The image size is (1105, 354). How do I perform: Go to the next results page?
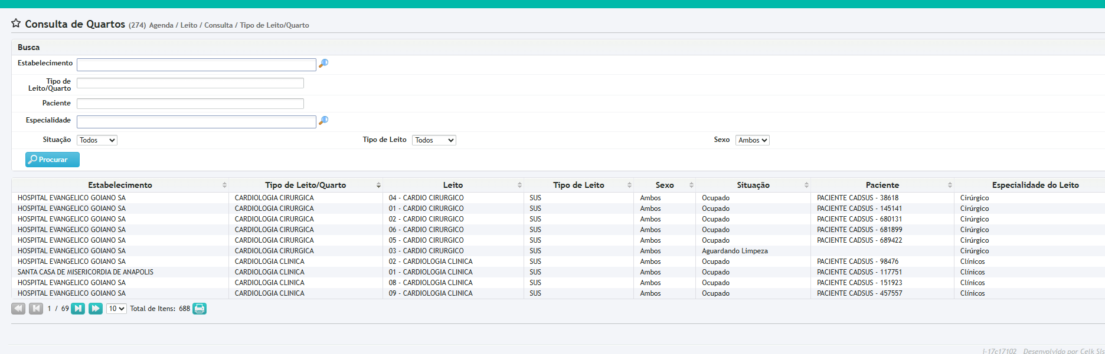click(x=78, y=309)
